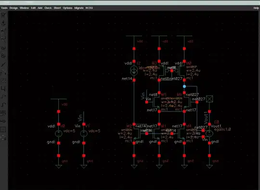Select the I2 current source symbol

click(x=134, y=70)
